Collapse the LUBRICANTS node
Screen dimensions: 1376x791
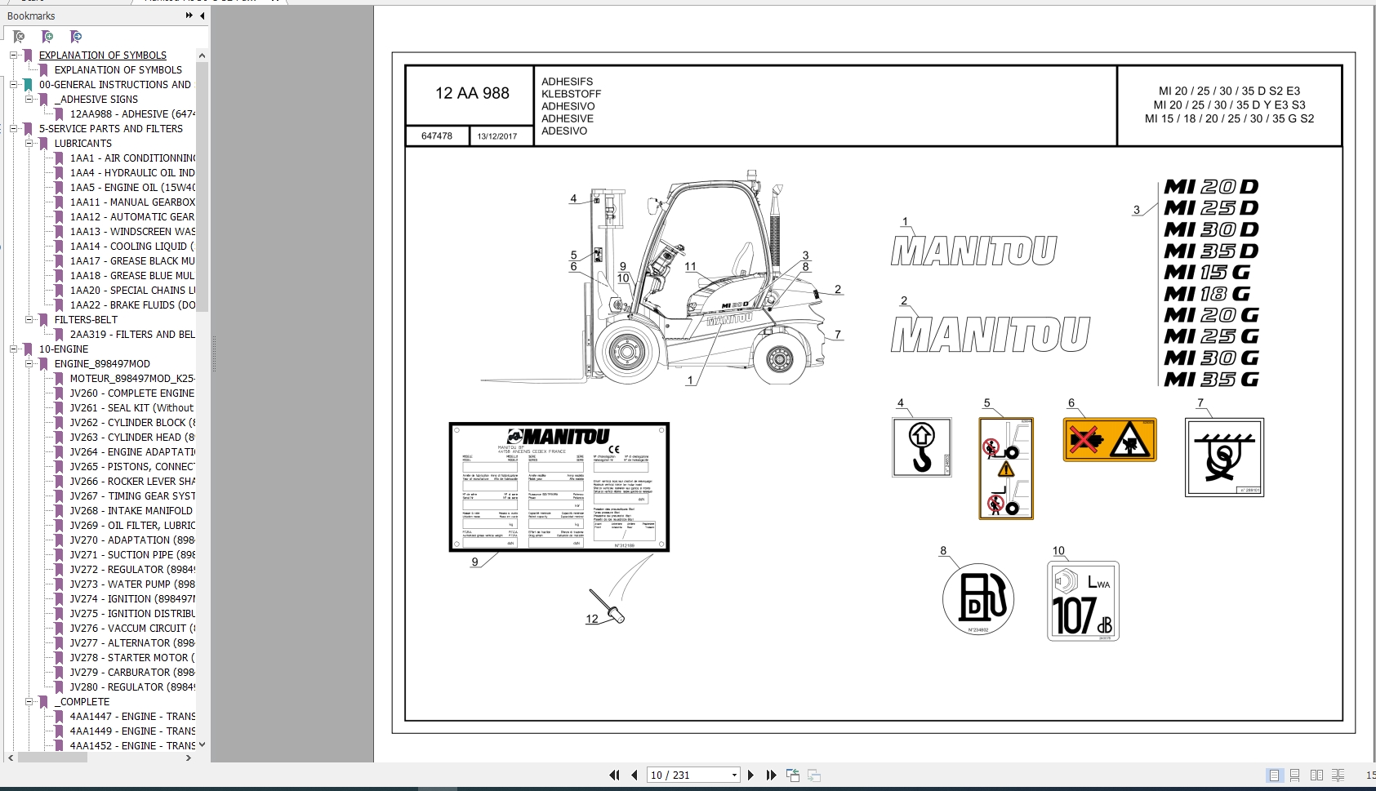(29, 144)
